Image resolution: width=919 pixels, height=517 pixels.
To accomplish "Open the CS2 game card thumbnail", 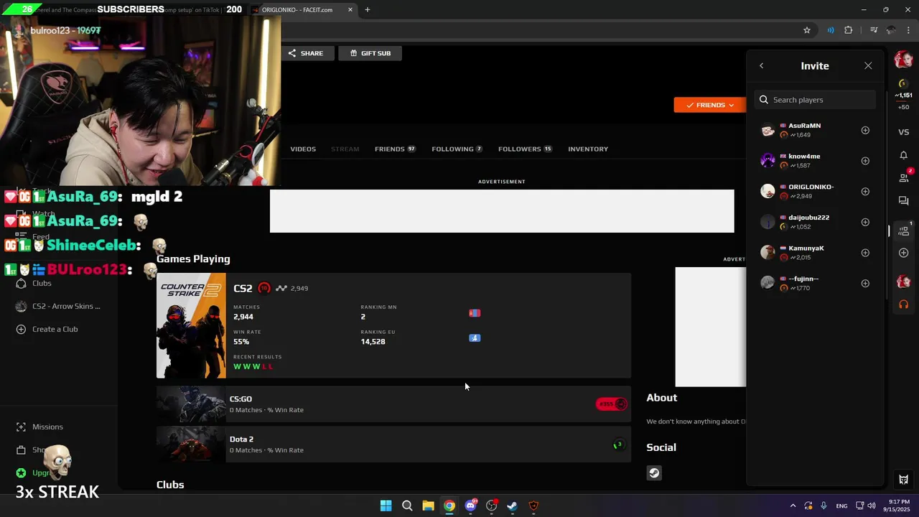I will click(191, 325).
